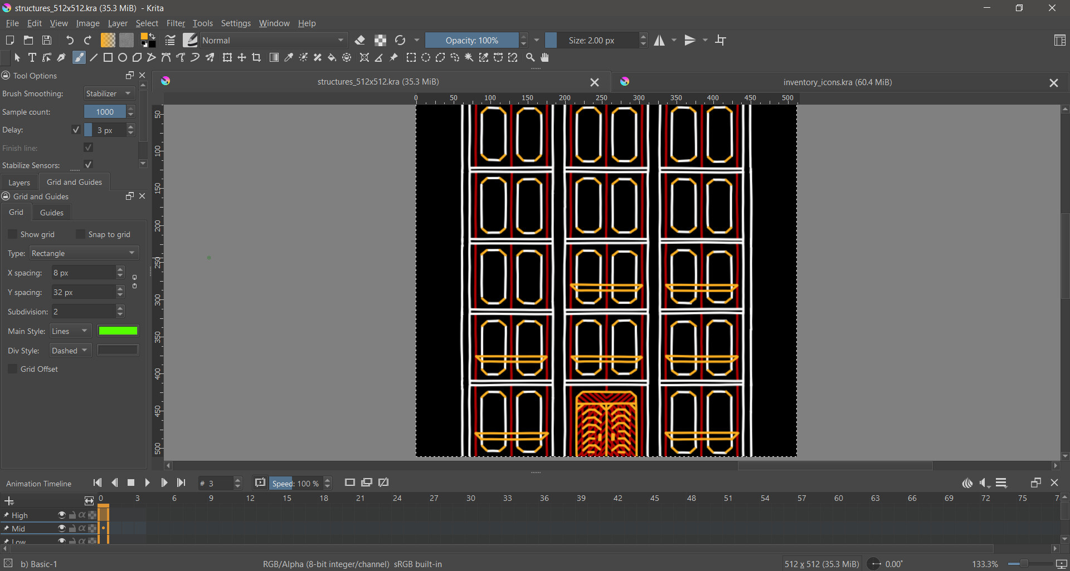The width and height of the screenshot is (1070, 571).
Task: Select the Text tool
Action: [32, 58]
